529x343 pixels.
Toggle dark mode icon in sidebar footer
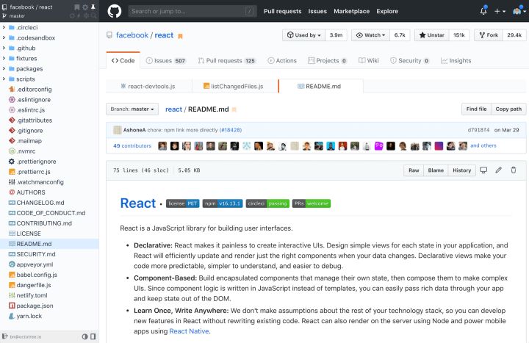[x=84, y=336]
